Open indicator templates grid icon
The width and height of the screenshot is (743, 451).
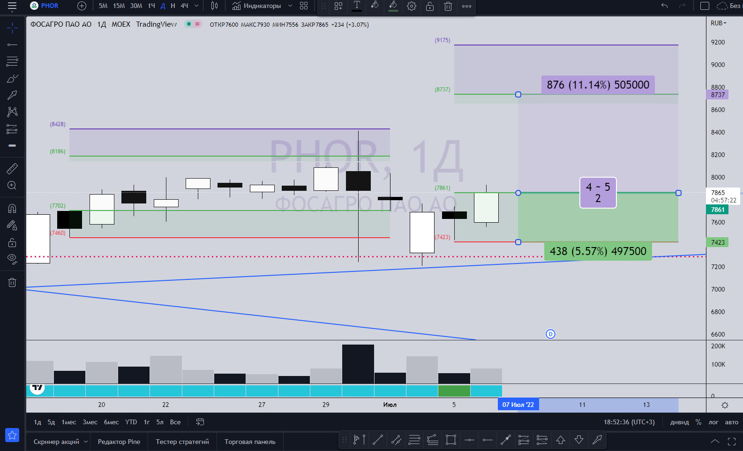click(x=304, y=6)
